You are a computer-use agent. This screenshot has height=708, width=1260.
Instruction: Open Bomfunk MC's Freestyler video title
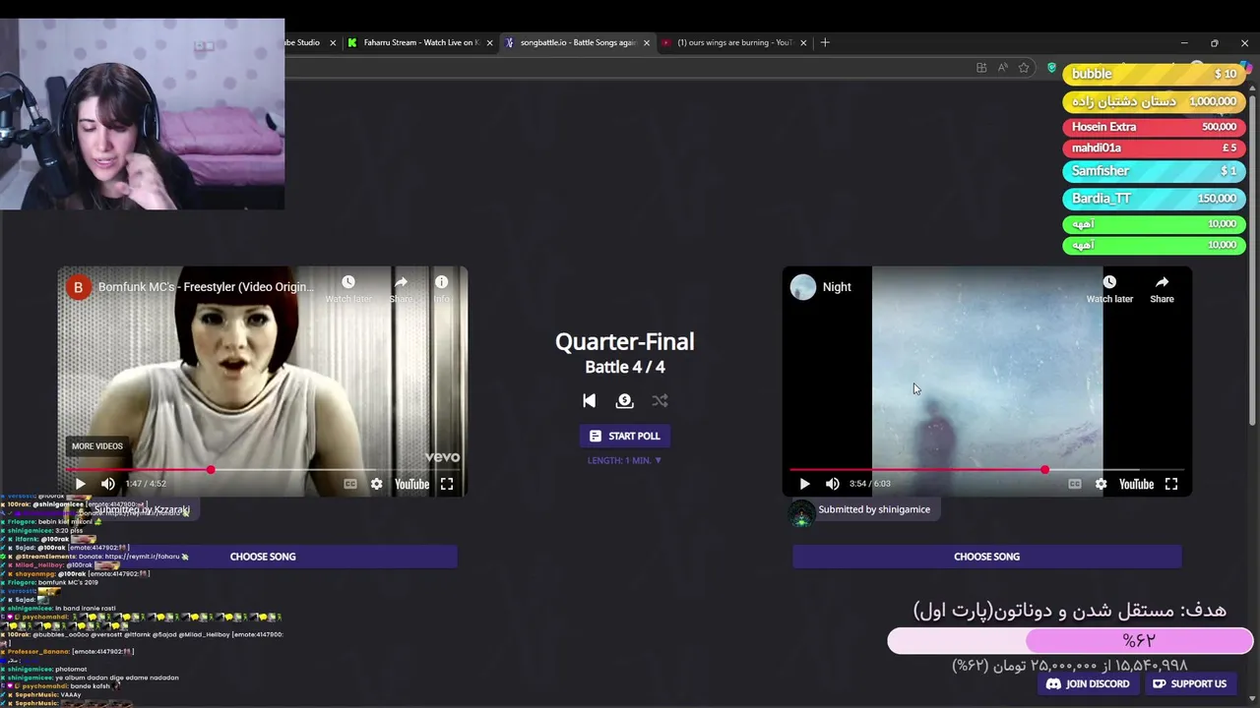click(x=206, y=287)
